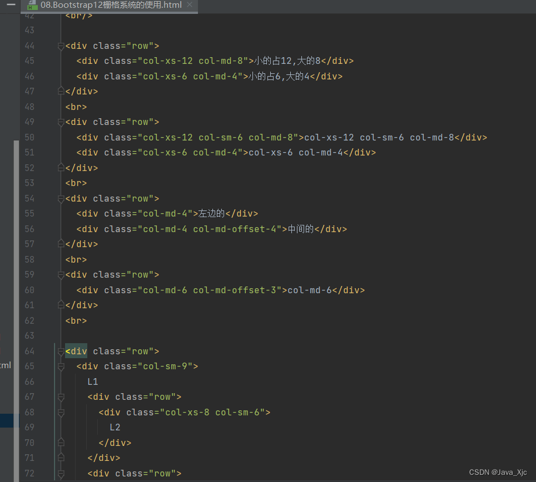Click the text L2 on line 69
This screenshot has height=482, width=536.
coord(115,427)
